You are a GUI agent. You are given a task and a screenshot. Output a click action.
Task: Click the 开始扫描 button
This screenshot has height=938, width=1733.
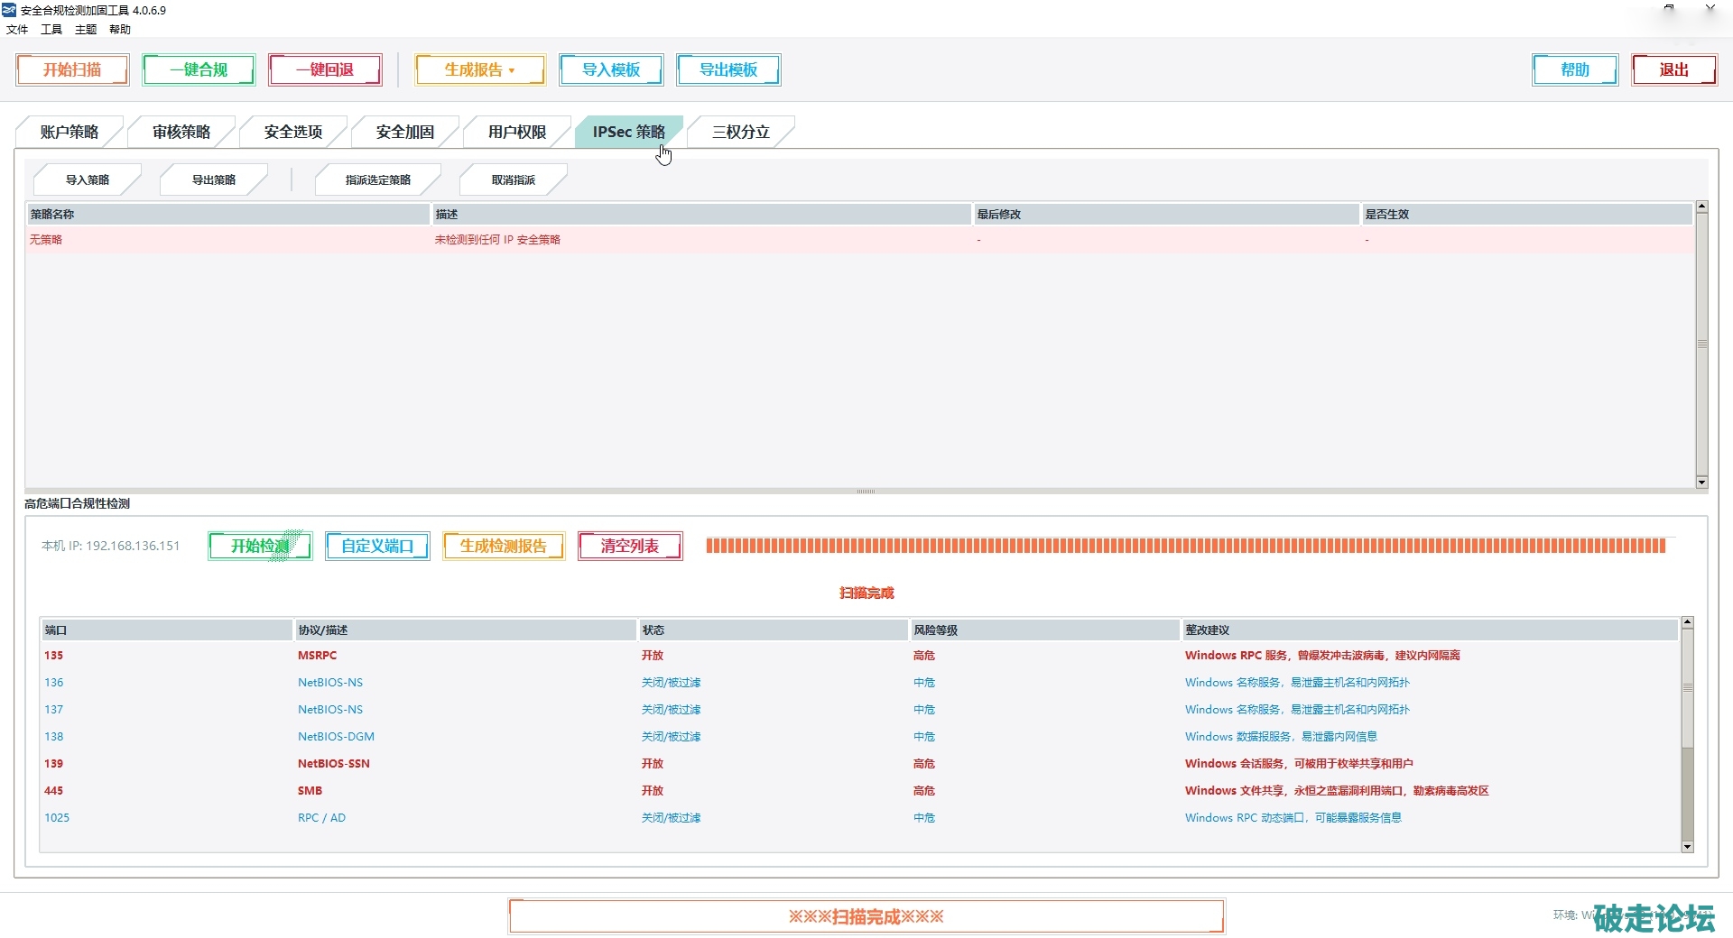point(72,70)
